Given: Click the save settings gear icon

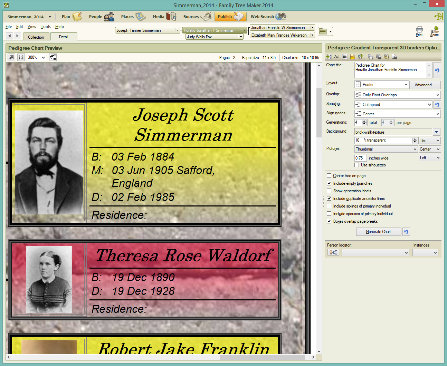Looking at the screenshot, I should click(379, 57).
